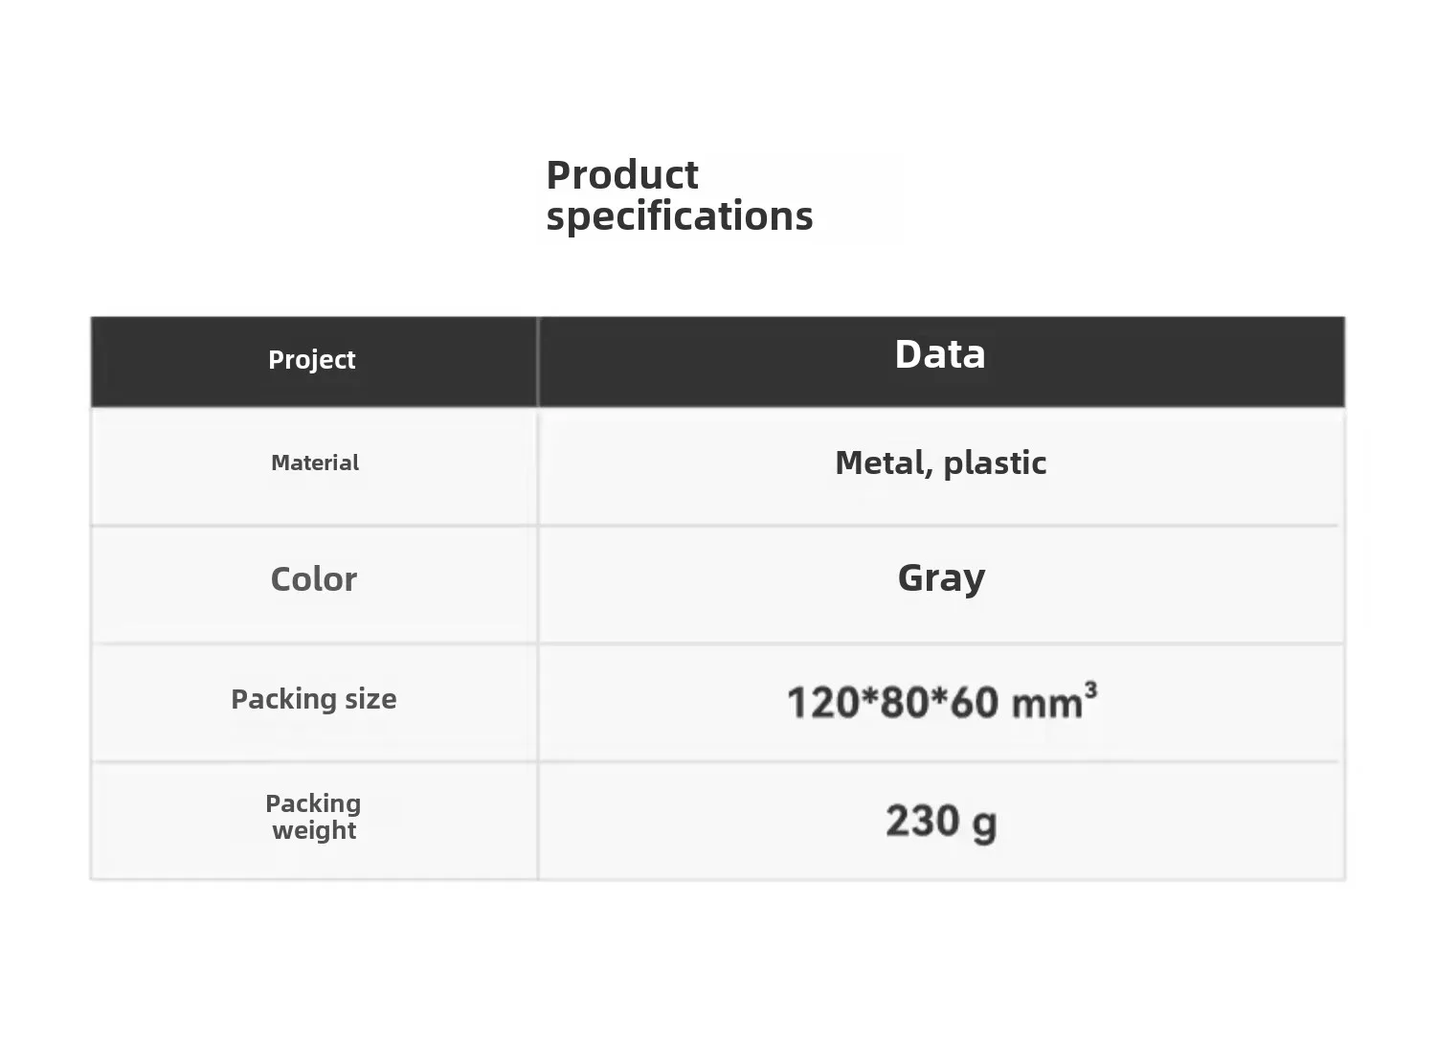
Task: Click the word "Metal" in the Material row
Action: coord(881,463)
